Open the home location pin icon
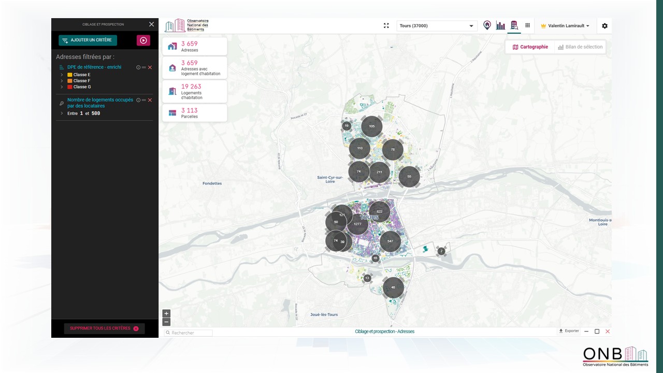Image resolution: width=663 pixels, height=373 pixels. pyautogui.click(x=487, y=25)
